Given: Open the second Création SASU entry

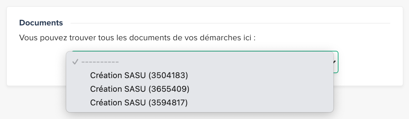Looking at the screenshot, I should point(140,89).
